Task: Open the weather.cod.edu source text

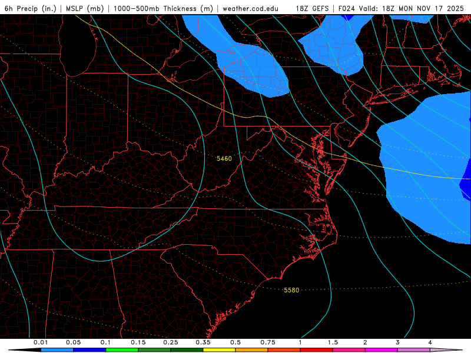Action: 250,8
